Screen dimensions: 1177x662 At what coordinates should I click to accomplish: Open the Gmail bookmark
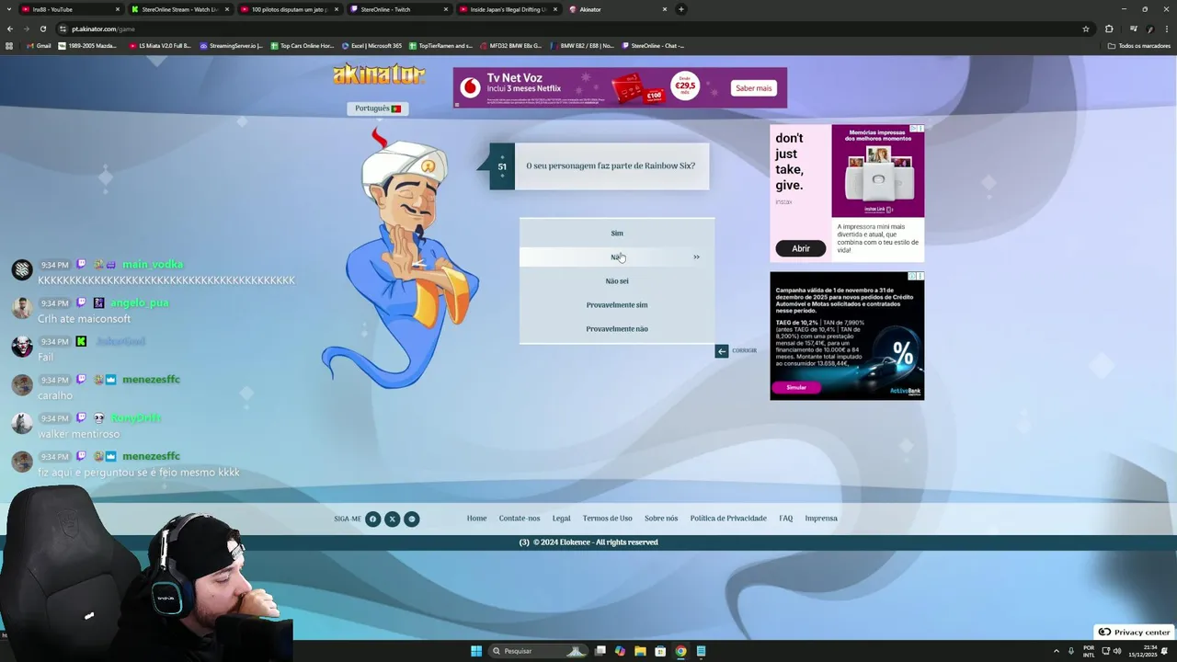pos(39,45)
